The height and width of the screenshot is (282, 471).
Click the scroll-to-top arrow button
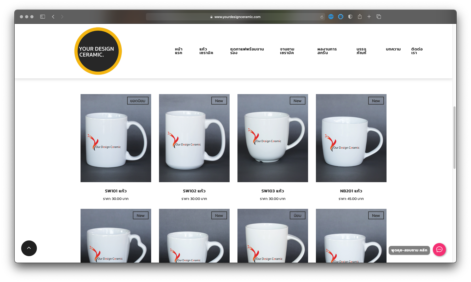point(29,248)
